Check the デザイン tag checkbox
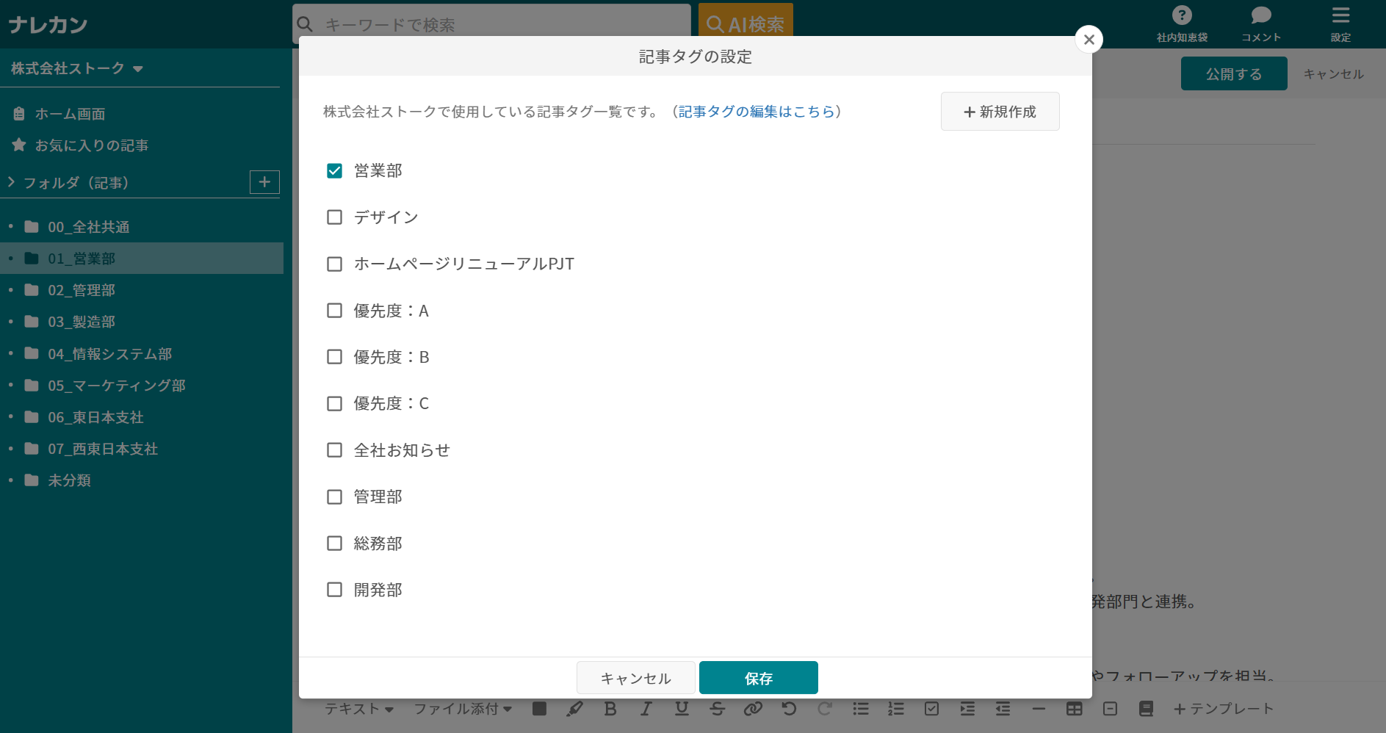Image resolution: width=1386 pixels, height=733 pixels. [x=335, y=217]
